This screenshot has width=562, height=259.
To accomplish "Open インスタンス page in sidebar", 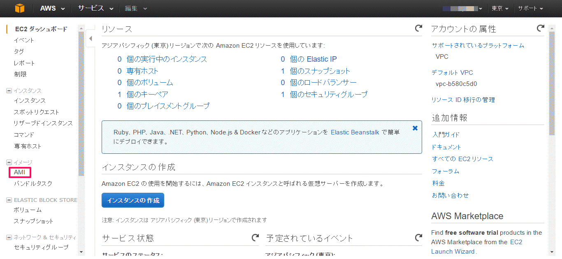I will 30,101.
